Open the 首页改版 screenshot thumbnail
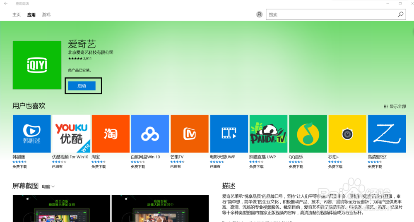This screenshot has height=222, width=414. click(61, 208)
